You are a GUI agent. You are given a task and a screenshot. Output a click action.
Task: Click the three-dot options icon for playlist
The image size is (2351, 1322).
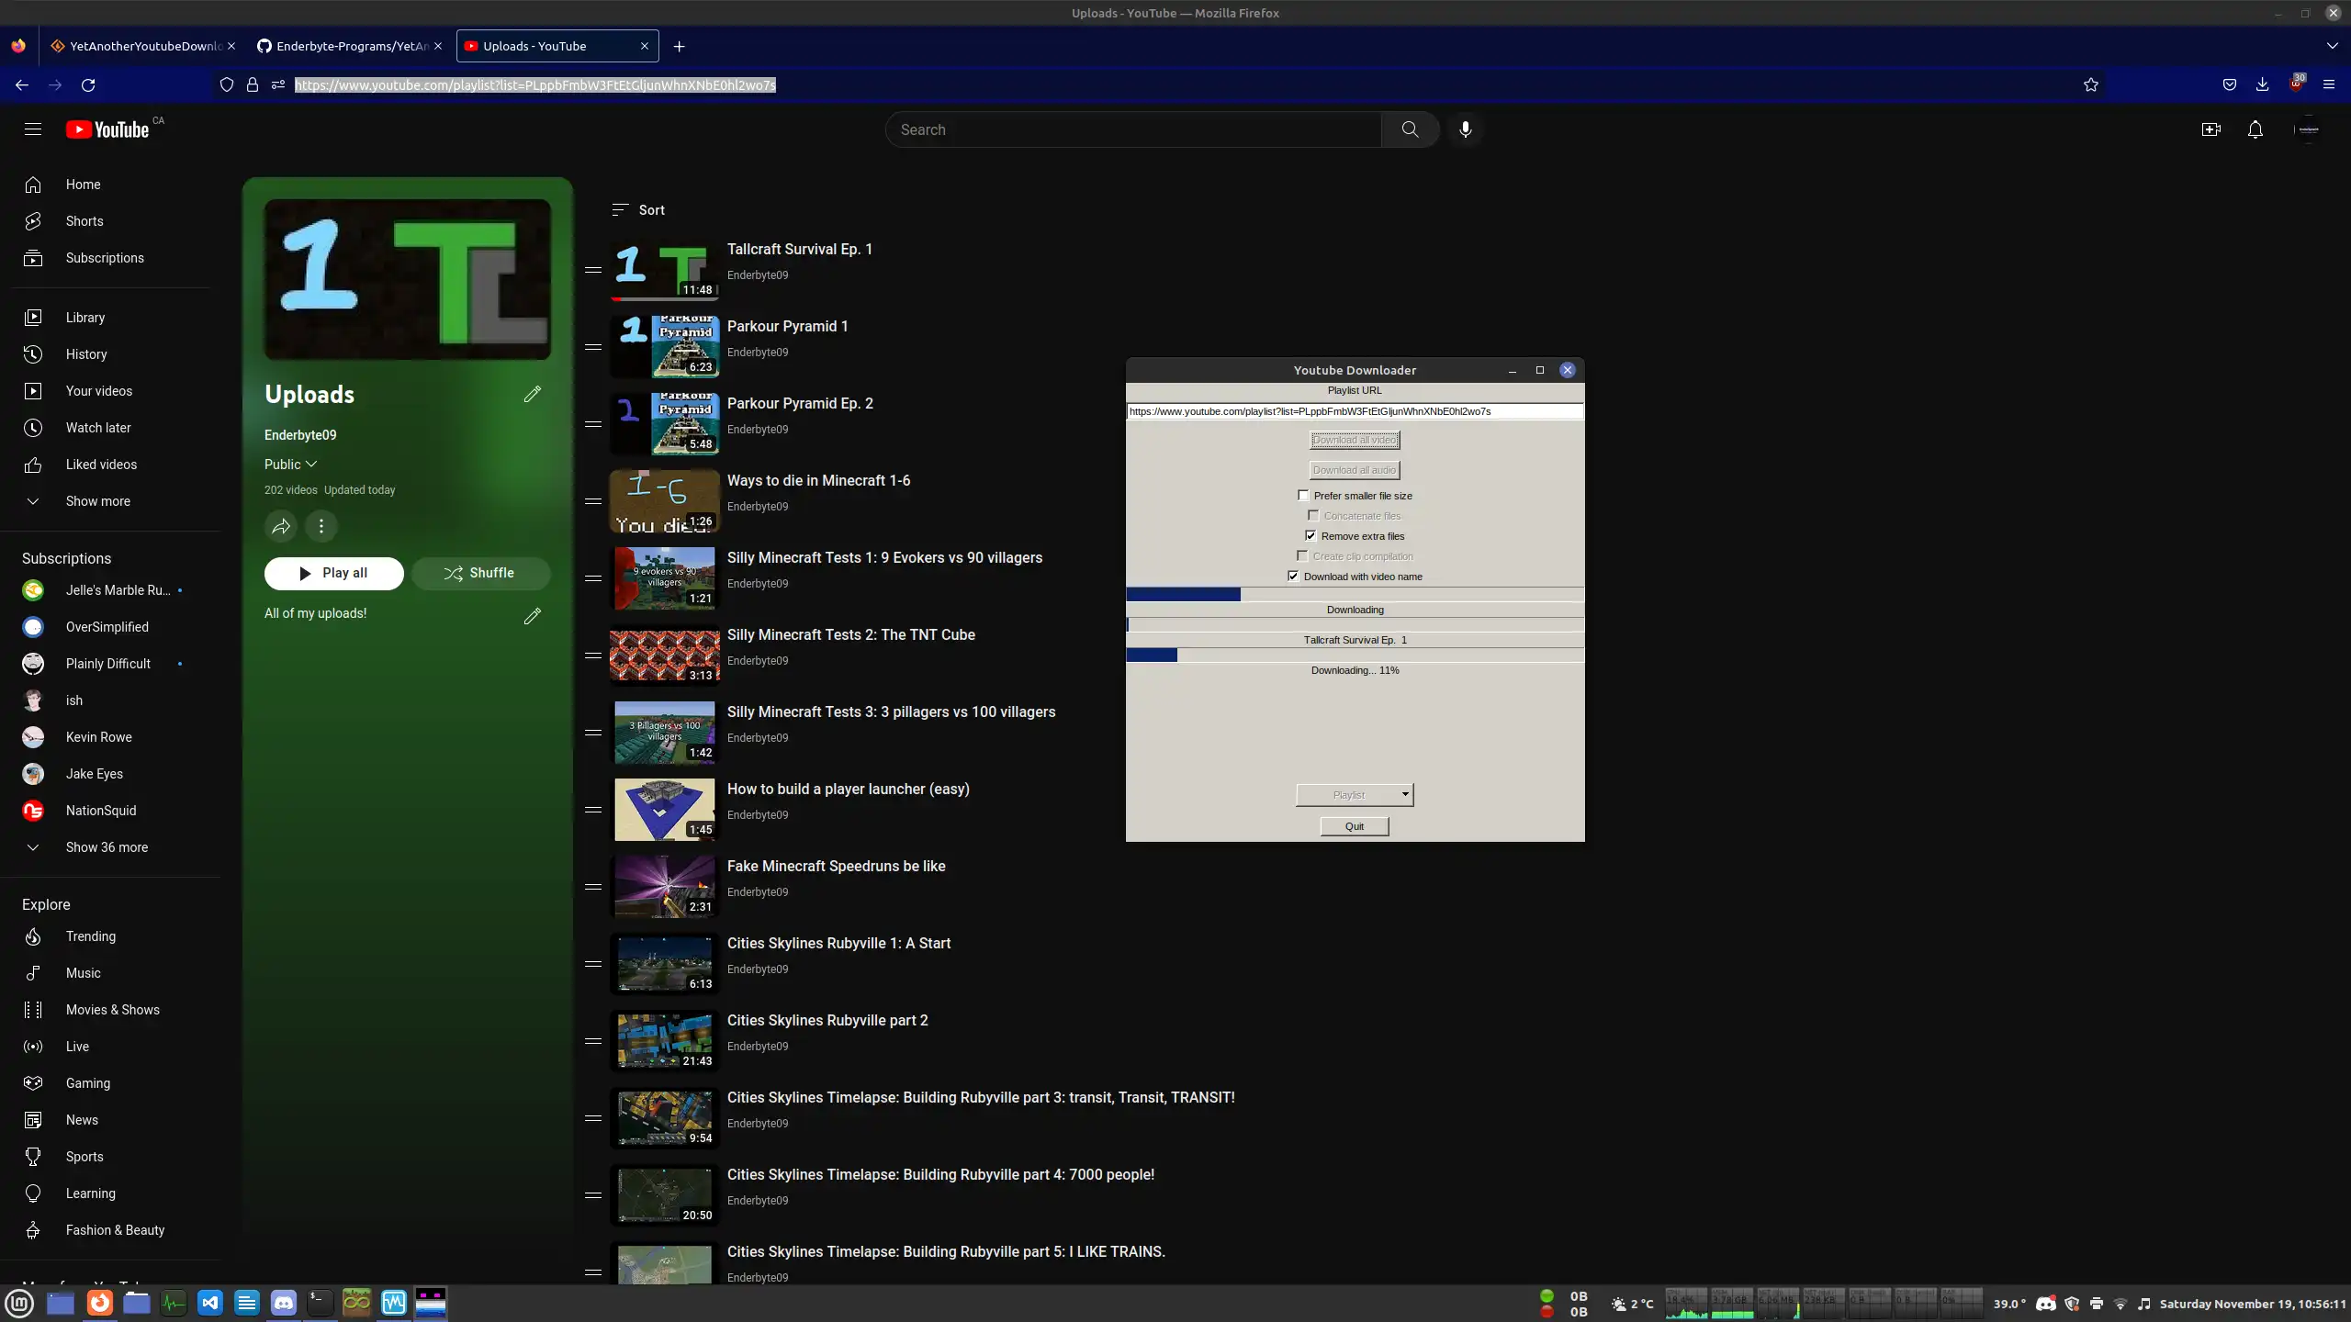pos(321,526)
